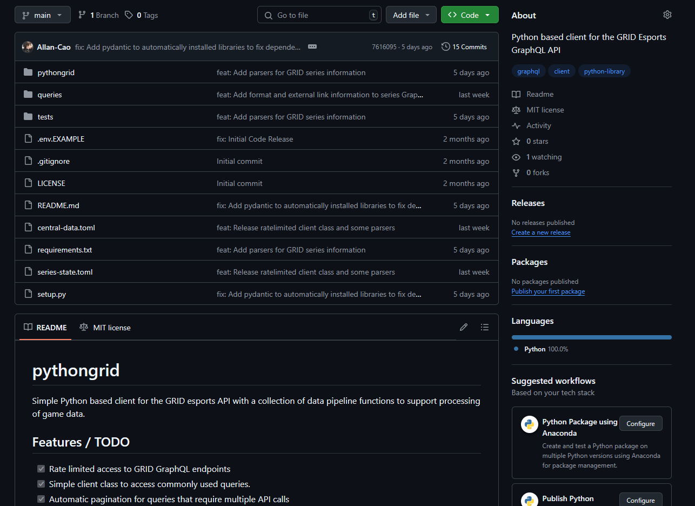Click the queries folder icon
The width and height of the screenshot is (695, 506).
pyautogui.click(x=28, y=95)
